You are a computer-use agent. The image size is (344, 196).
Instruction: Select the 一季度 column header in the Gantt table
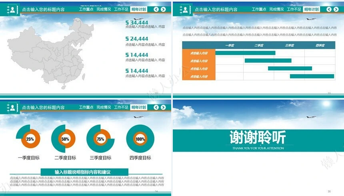click(x=230, y=46)
